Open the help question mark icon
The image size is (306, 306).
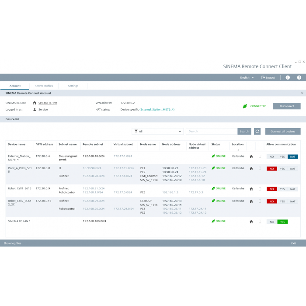tap(299, 77)
